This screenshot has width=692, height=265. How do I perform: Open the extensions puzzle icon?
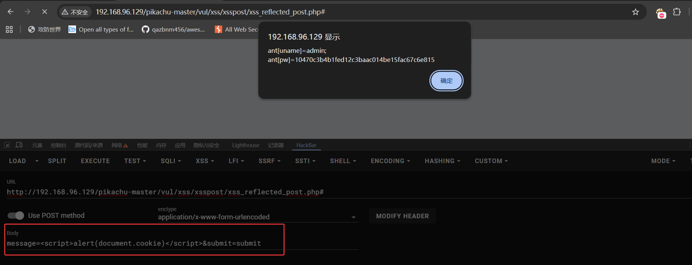(677, 12)
